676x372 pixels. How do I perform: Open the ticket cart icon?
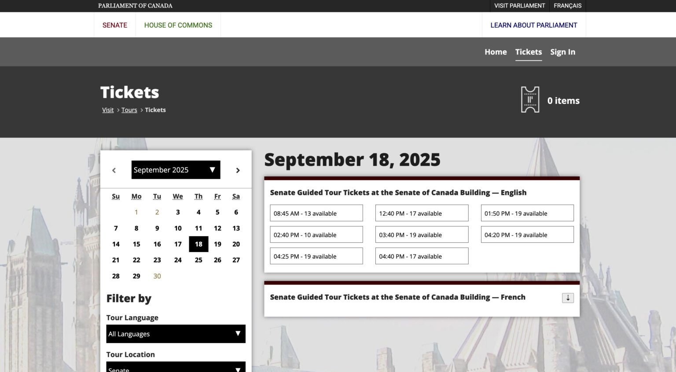point(530,100)
